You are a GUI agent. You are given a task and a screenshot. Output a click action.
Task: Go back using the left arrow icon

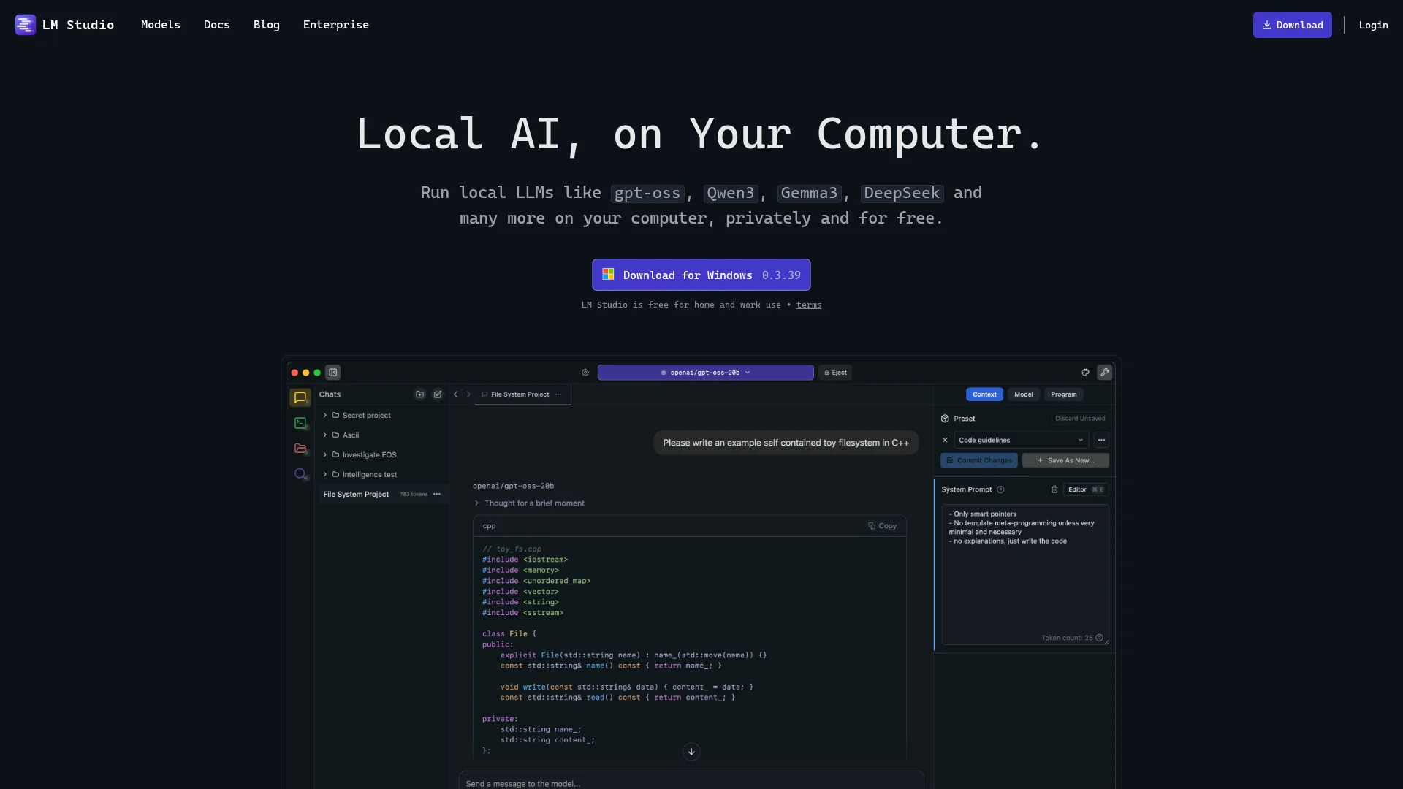(x=456, y=394)
